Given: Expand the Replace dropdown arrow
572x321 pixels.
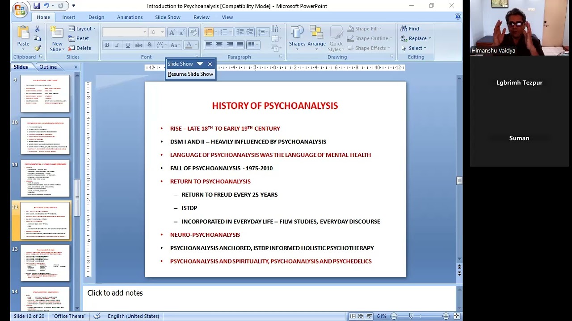Looking at the screenshot, I should (x=430, y=38).
